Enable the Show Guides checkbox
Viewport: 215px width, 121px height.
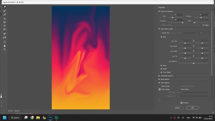(x=160, y=86)
